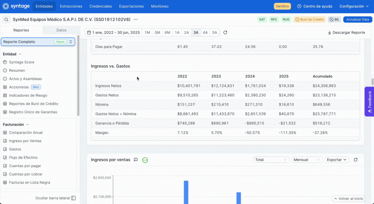Collapse the Entidad section
The image size is (374, 204).
(20, 54)
